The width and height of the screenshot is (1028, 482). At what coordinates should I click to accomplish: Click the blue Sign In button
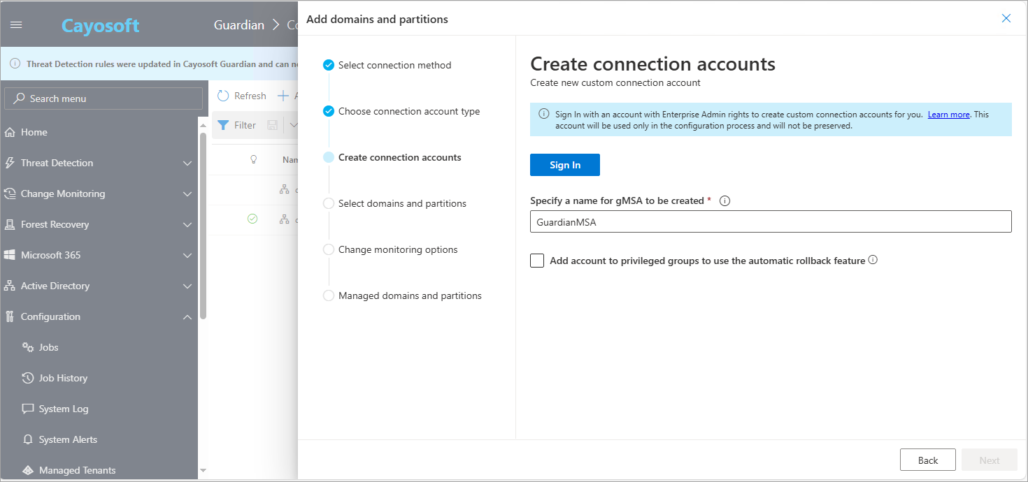(564, 165)
